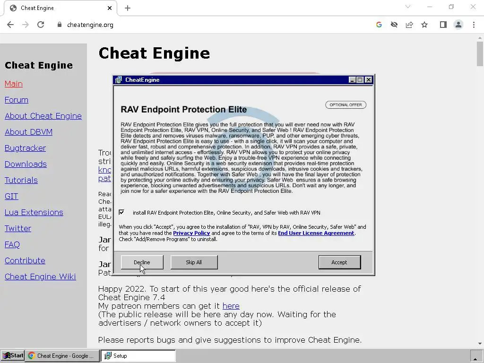This screenshot has width=484, height=363.
Task: Click the patreon 'here' link
Action: tap(231, 306)
